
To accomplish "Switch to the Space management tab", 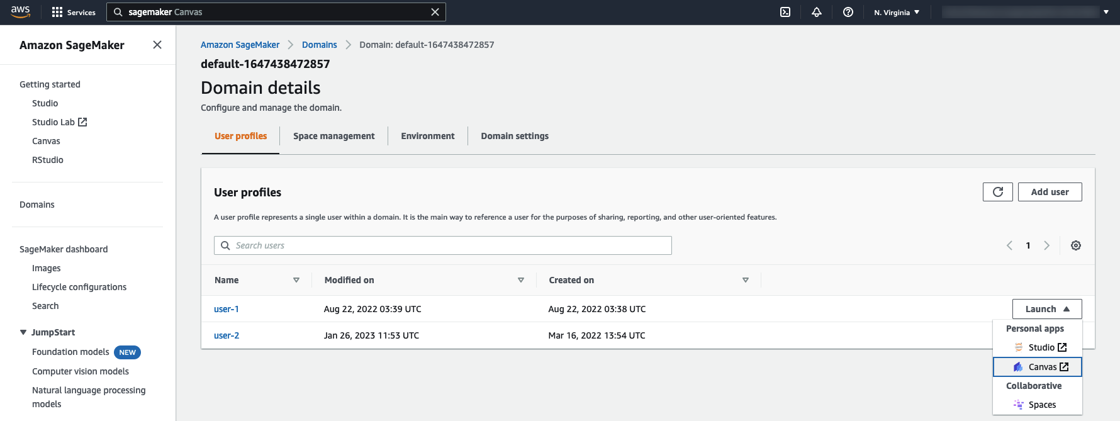I will tap(333, 136).
